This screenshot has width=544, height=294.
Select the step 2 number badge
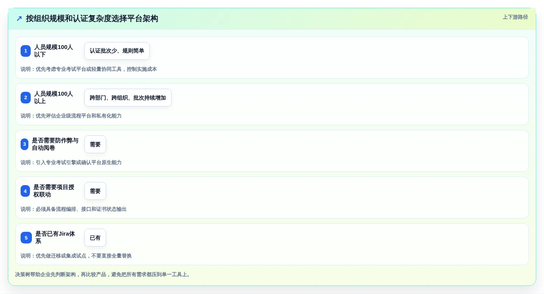26,98
